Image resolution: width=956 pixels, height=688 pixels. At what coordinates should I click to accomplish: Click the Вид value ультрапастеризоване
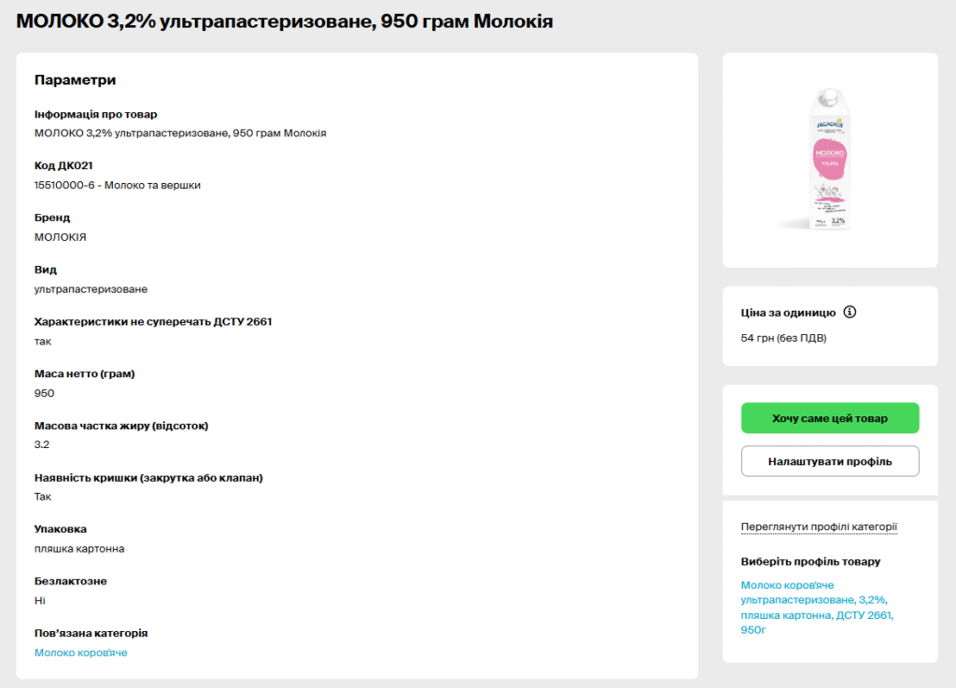click(x=91, y=289)
